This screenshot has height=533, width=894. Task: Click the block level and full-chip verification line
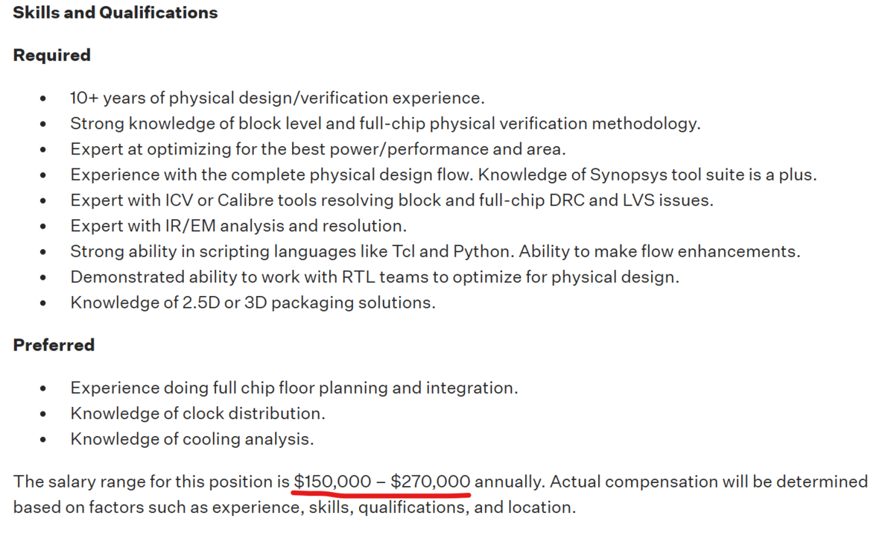(385, 124)
